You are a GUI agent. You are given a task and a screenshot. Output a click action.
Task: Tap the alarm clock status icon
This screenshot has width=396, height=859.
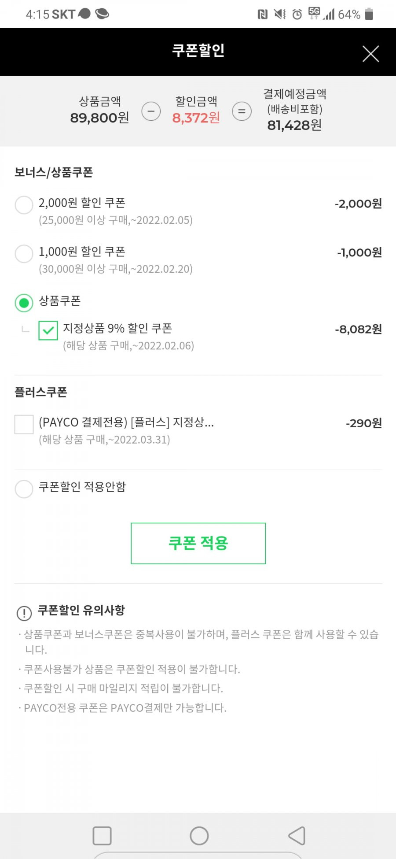point(297,15)
